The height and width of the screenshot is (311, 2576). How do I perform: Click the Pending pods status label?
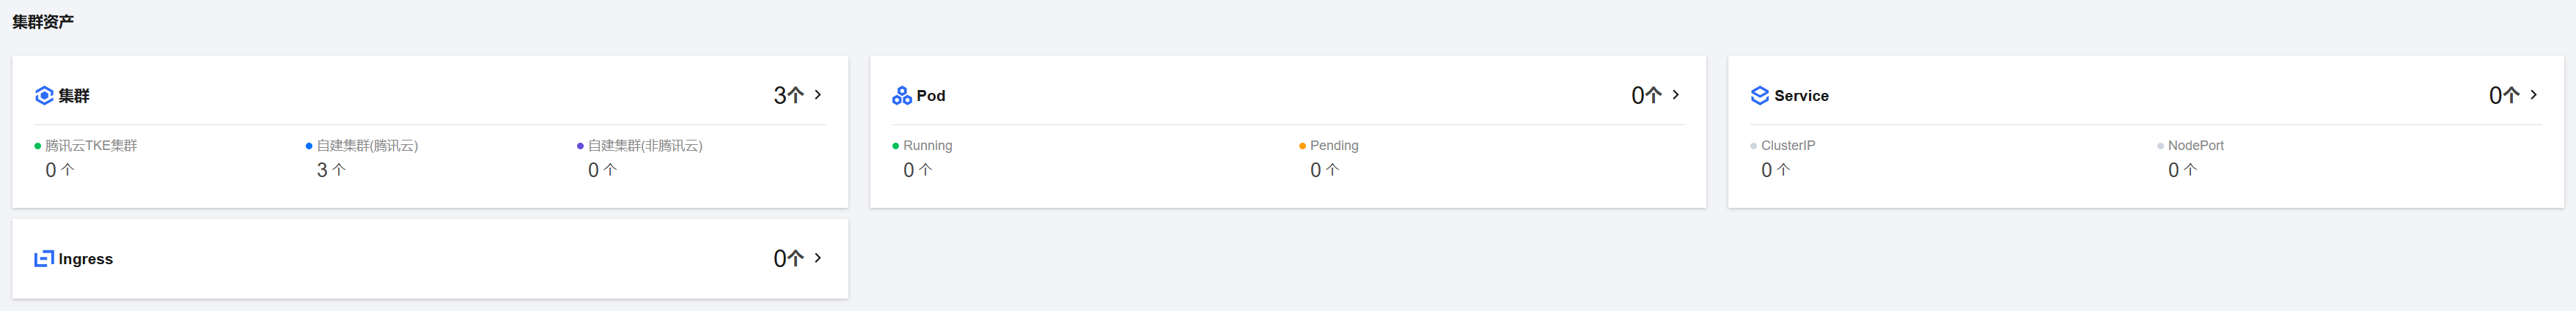1334,146
